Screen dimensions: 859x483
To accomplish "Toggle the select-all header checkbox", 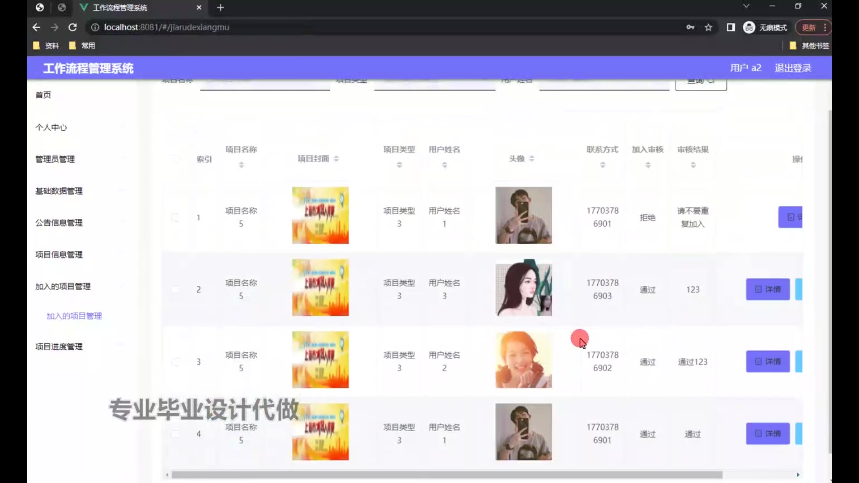I will (x=176, y=159).
